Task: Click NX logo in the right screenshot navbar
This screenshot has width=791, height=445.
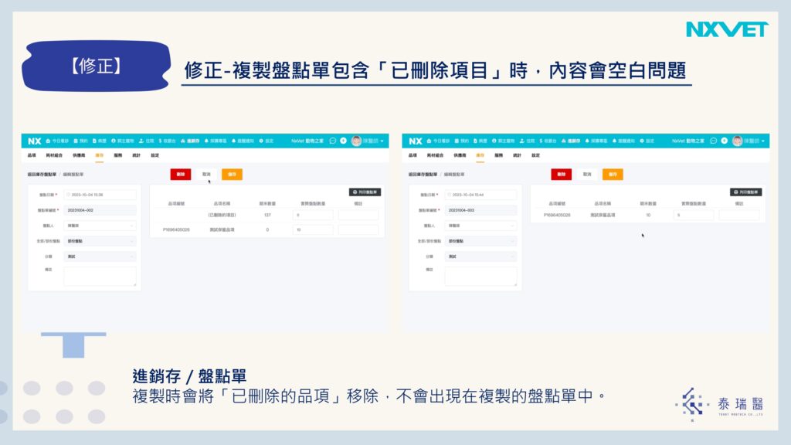Action: [416, 141]
